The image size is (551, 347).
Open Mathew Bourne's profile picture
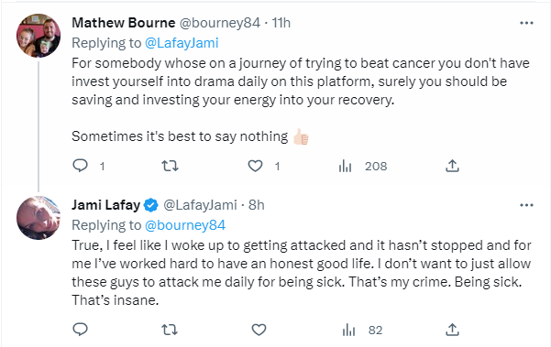(x=39, y=36)
